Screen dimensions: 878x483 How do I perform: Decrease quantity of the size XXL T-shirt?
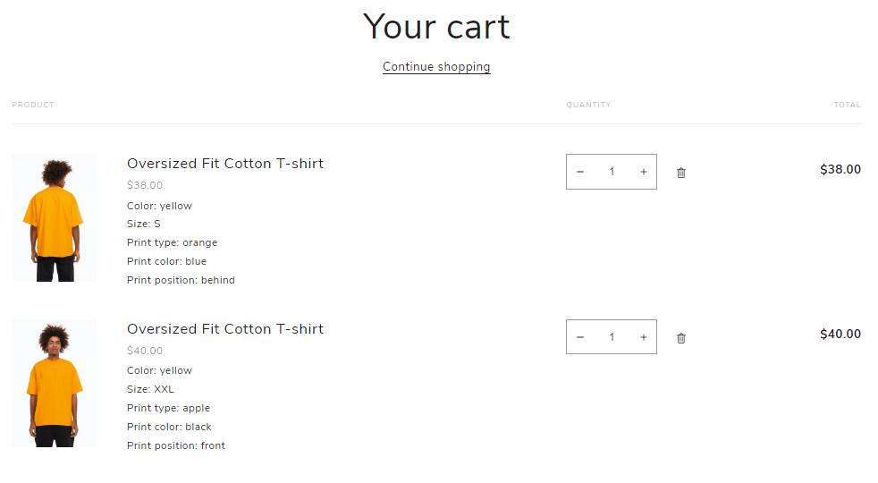tap(580, 336)
